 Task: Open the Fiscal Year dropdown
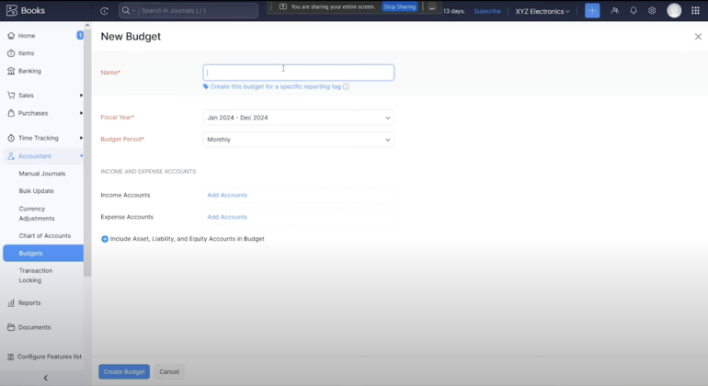(298, 118)
